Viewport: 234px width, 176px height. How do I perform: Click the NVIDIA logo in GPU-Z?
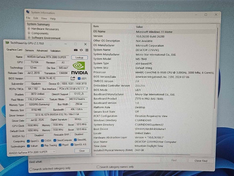(79, 68)
